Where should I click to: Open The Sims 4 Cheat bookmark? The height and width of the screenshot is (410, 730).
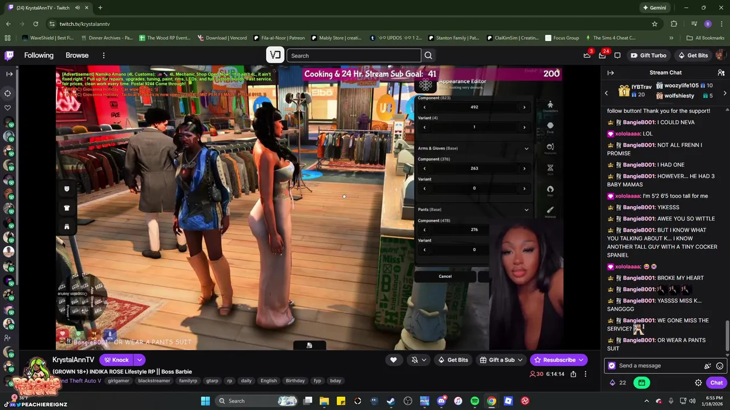click(x=610, y=38)
